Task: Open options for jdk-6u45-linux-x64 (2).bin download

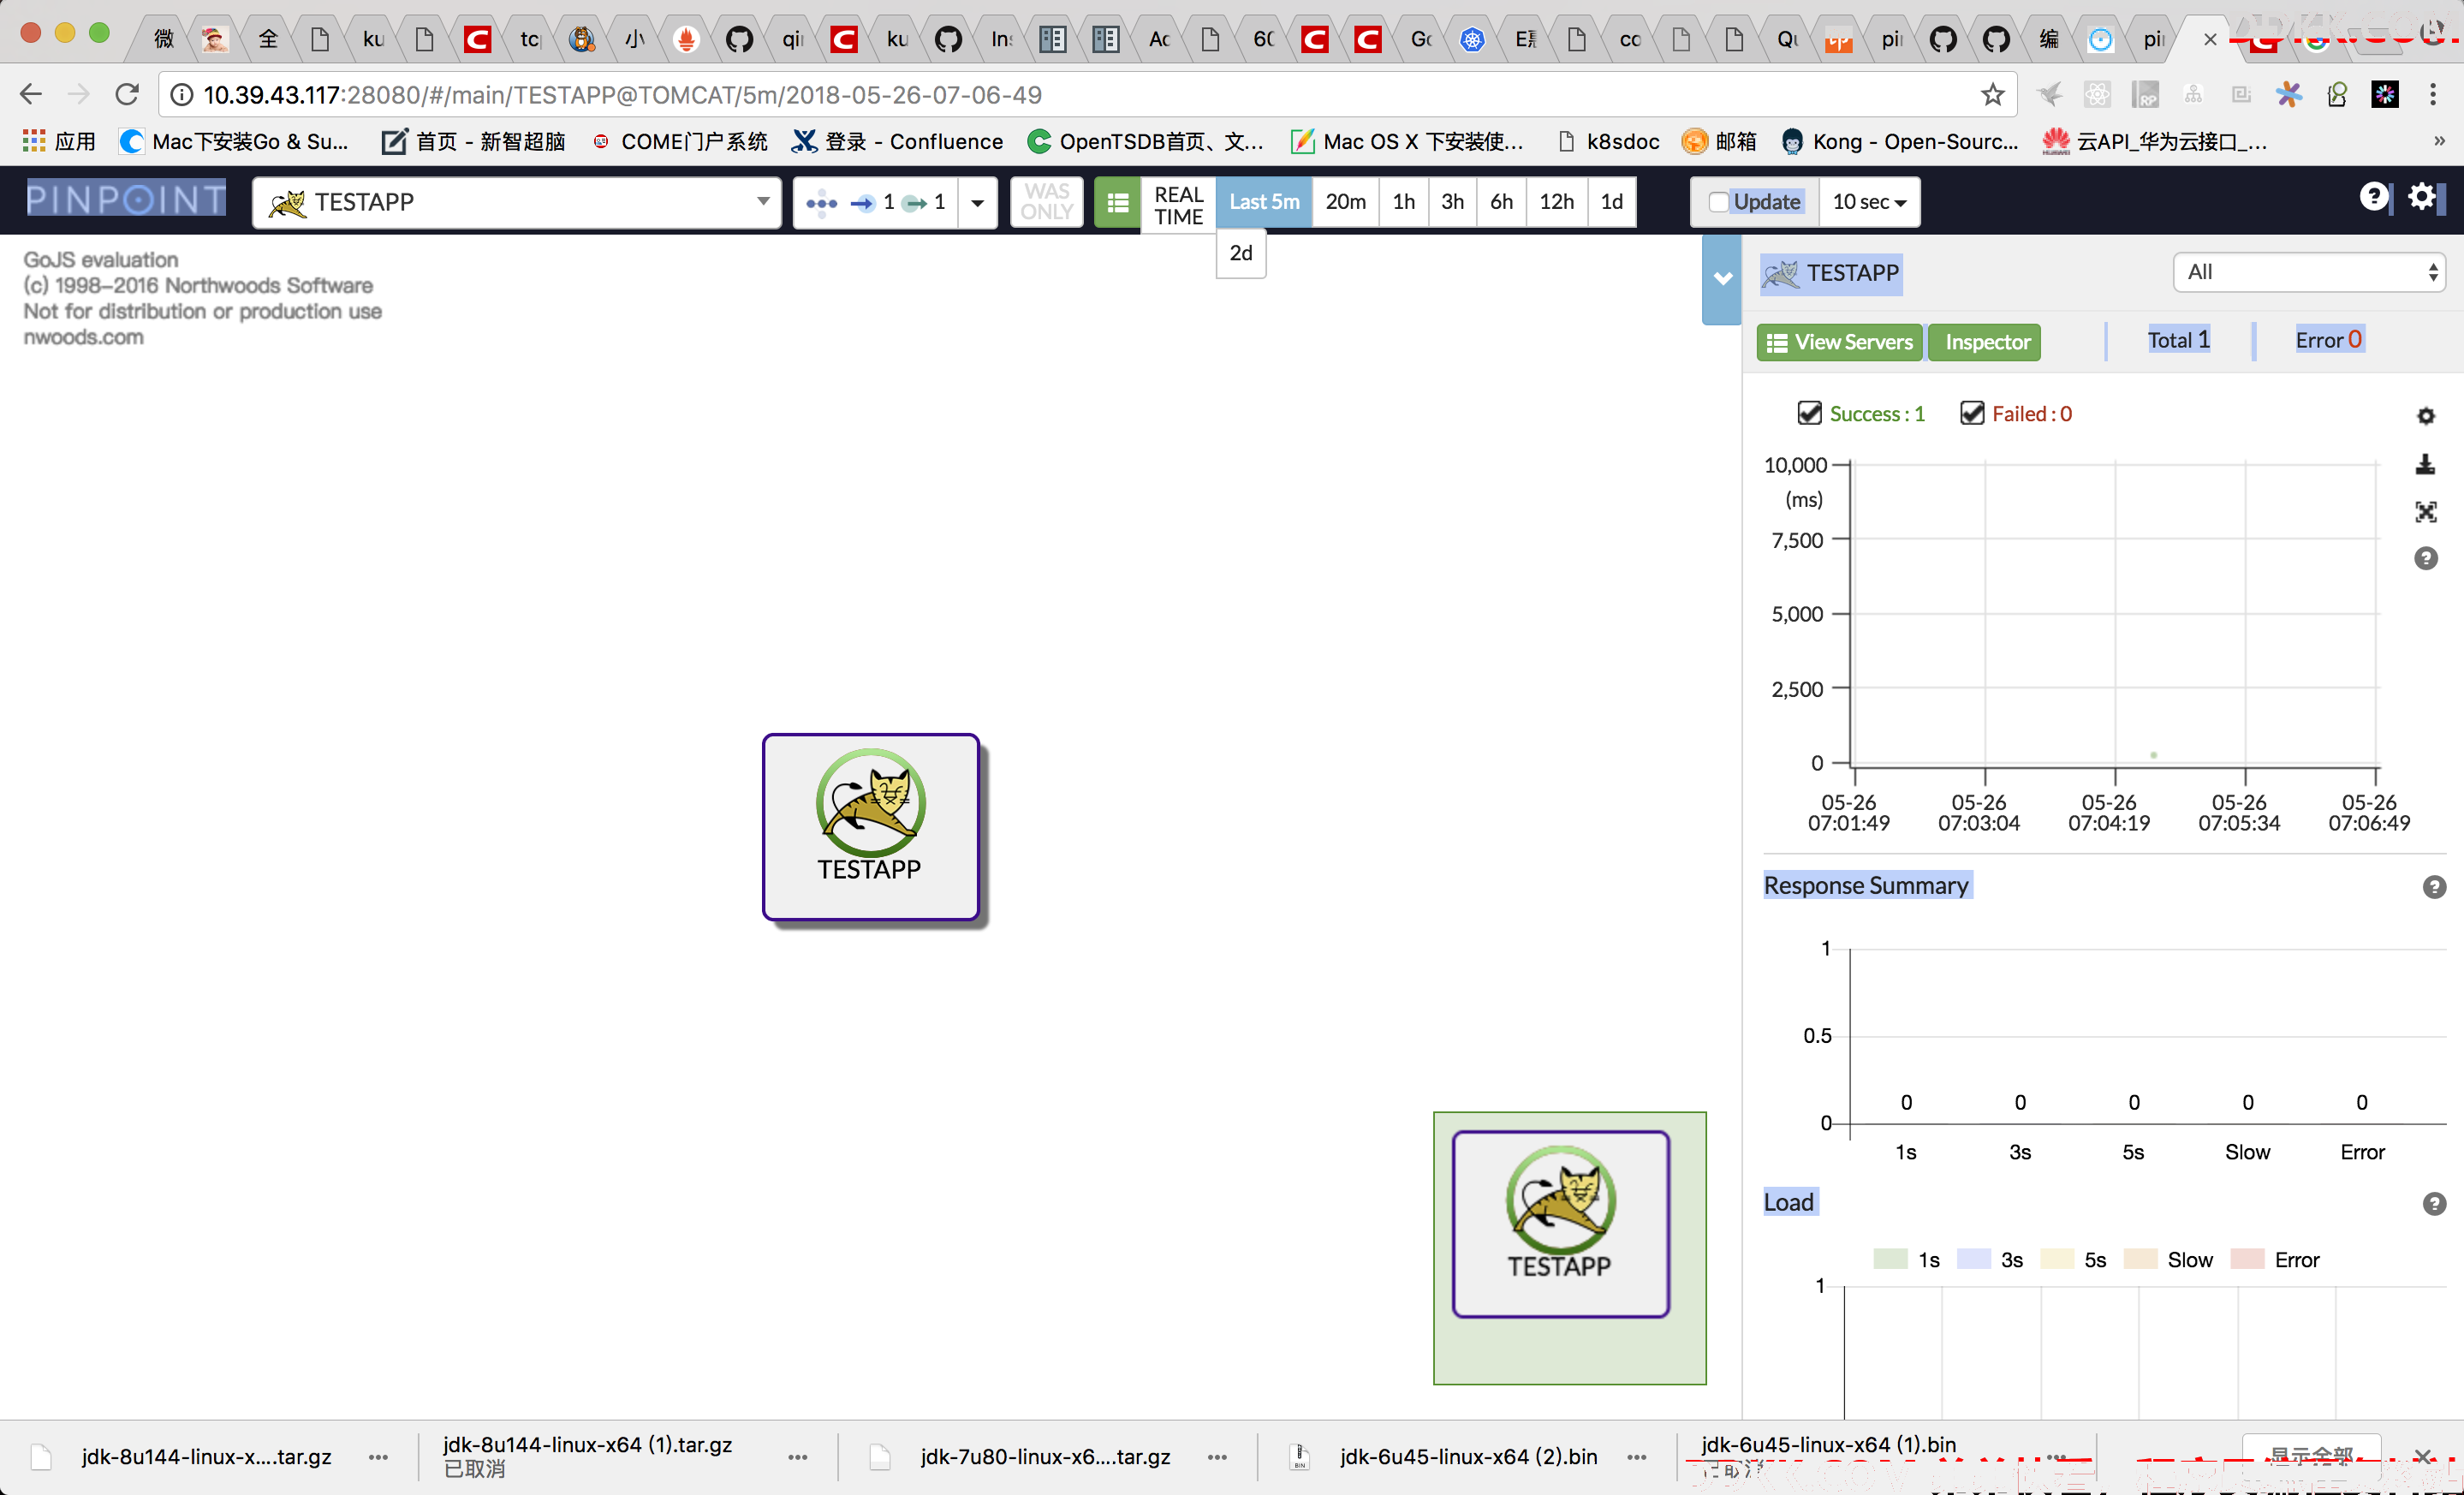Action: coord(1637,1457)
